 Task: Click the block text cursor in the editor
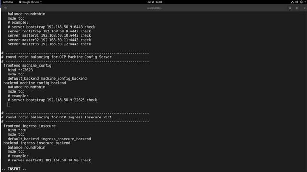pyautogui.click(x=9, y=105)
